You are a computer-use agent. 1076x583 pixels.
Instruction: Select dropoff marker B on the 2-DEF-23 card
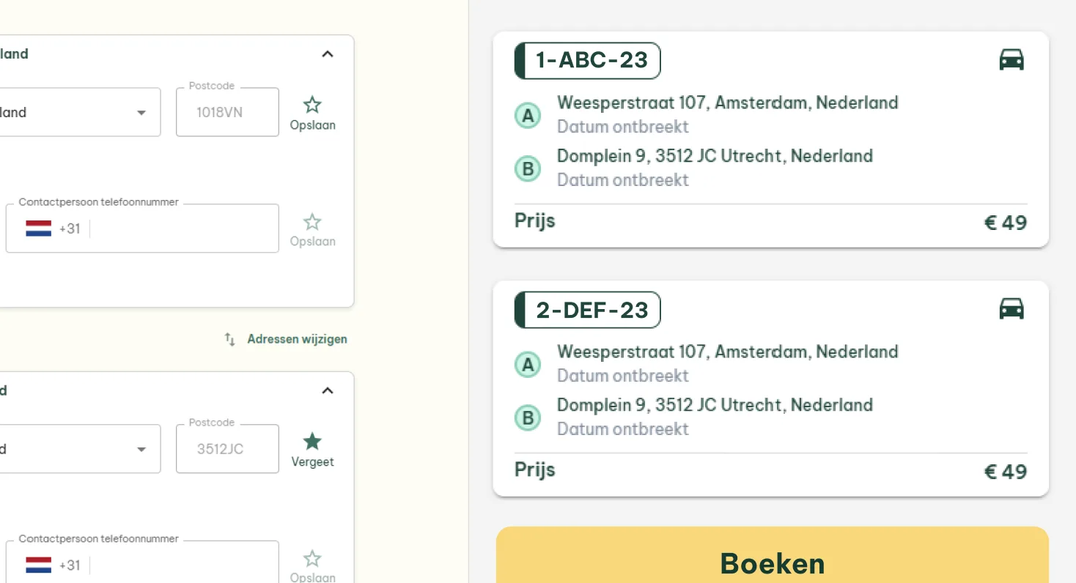point(528,417)
